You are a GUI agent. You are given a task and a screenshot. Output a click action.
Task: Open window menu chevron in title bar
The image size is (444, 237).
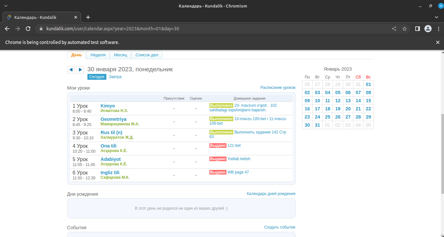coord(6,6)
